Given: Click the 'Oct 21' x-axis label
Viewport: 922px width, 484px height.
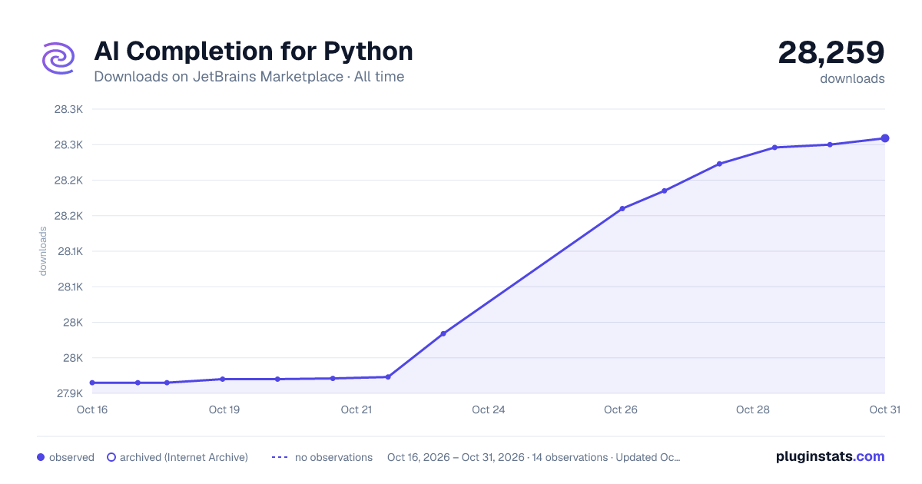Looking at the screenshot, I should (x=357, y=409).
